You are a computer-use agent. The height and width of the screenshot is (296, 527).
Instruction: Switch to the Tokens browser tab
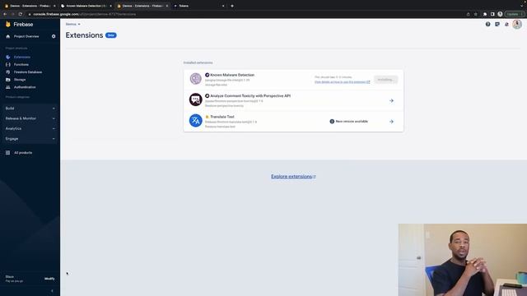(198, 6)
